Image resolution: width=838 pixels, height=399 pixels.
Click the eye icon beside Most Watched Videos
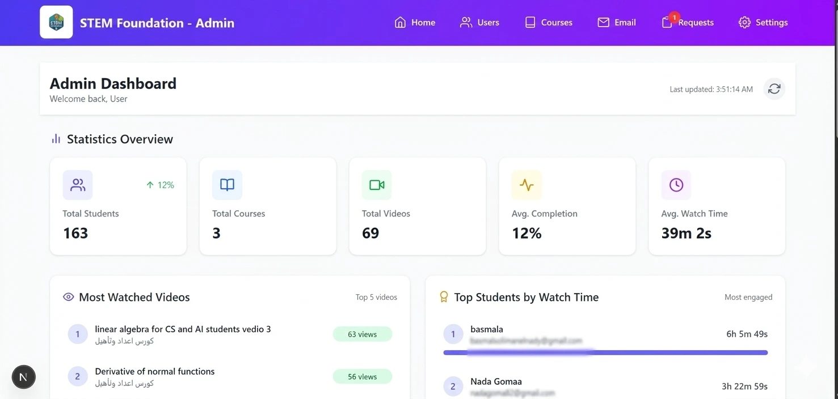(69, 297)
